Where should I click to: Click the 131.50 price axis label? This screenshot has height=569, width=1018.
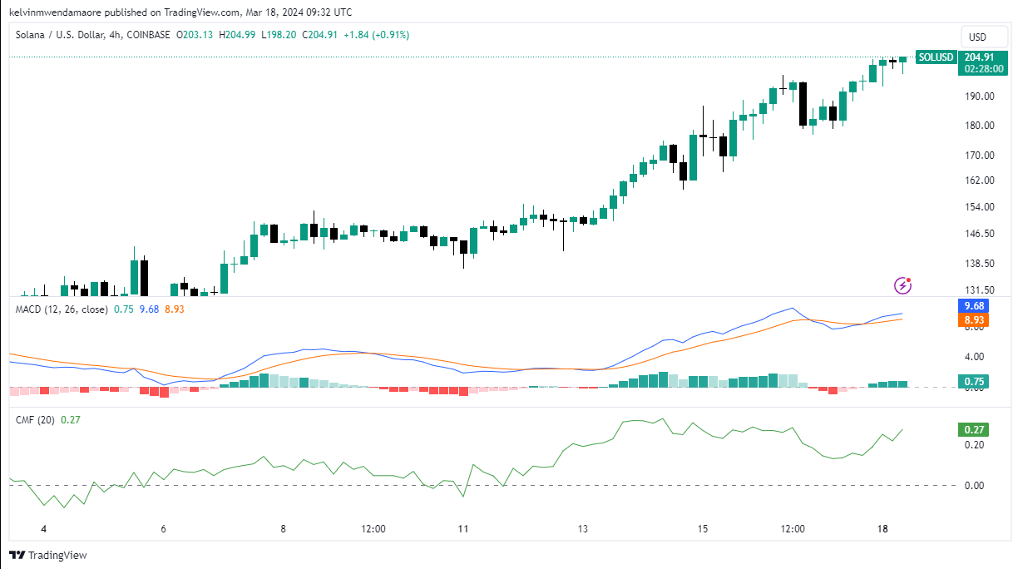point(980,290)
